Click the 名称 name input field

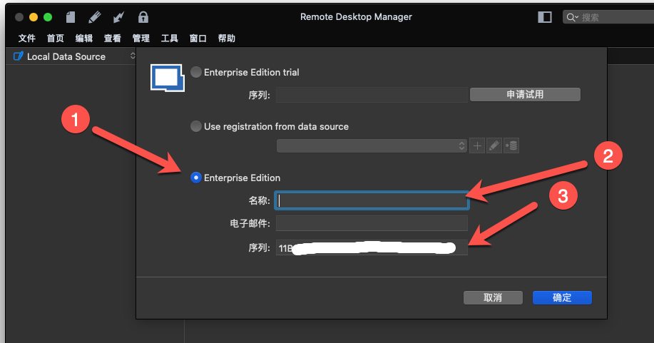pyautogui.click(x=372, y=200)
